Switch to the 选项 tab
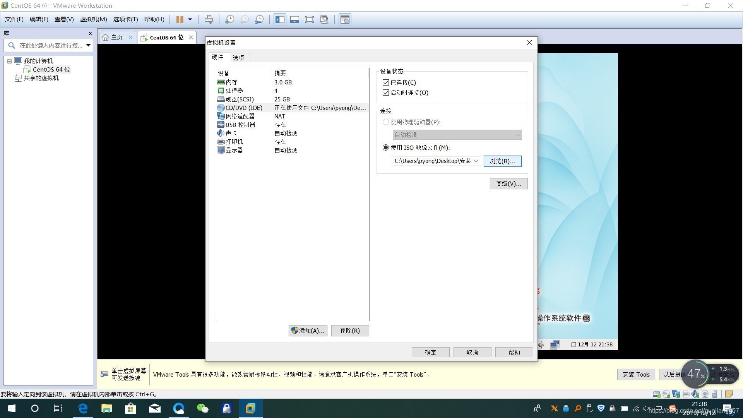The width and height of the screenshot is (743, 418). (x=238, y=58)
